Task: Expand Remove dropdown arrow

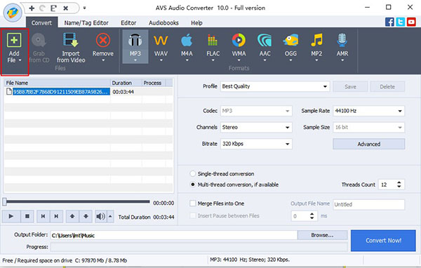Action: click(103, 60)
